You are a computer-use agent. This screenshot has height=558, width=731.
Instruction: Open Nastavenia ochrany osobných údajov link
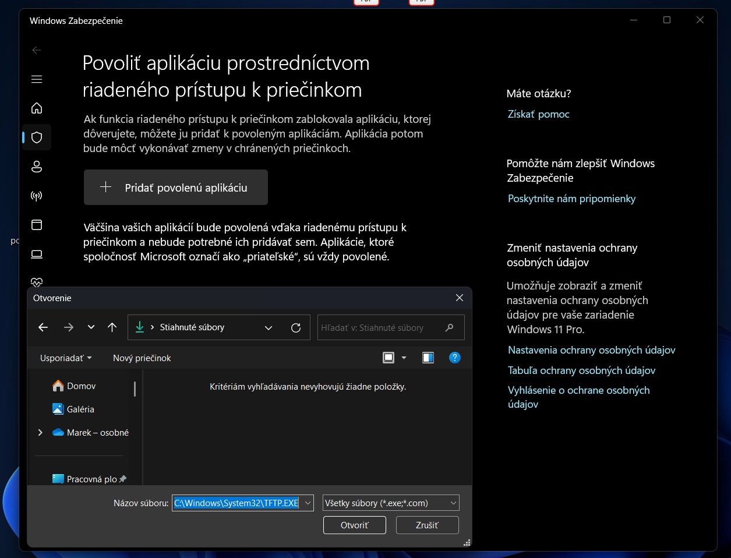coord(591,350)
